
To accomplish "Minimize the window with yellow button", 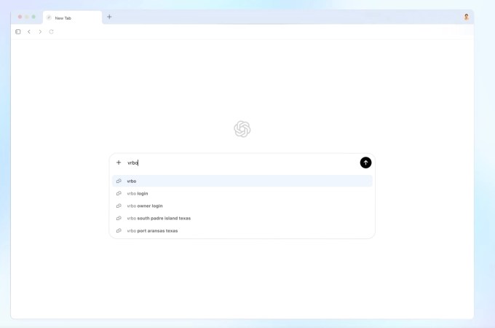I will [27, 17].
